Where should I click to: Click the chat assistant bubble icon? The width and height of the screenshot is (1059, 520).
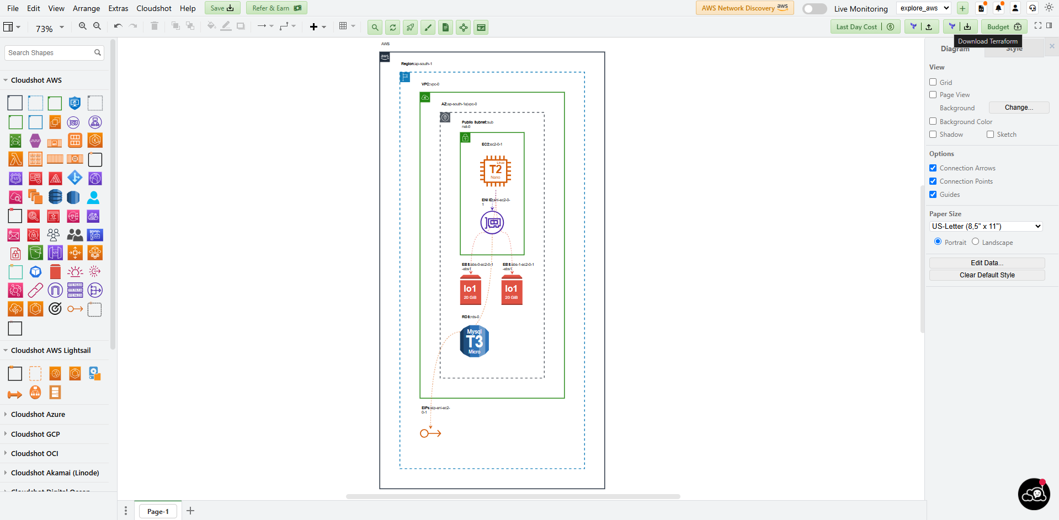point(1034,494)
